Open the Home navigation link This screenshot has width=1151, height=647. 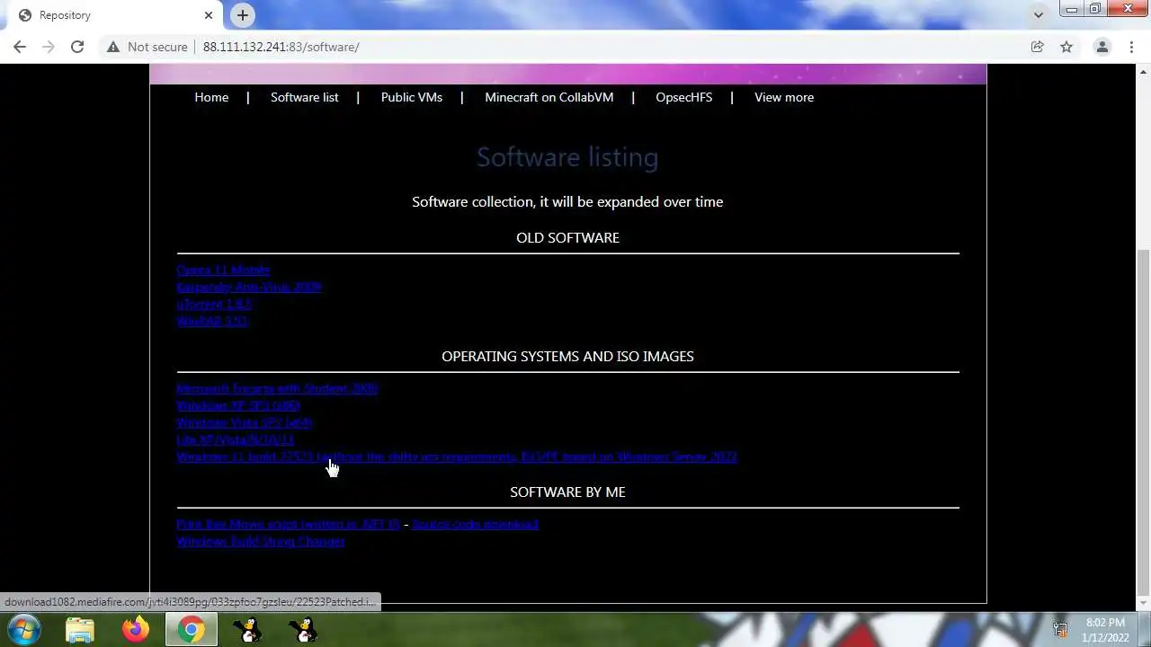(x=211, y=97)
